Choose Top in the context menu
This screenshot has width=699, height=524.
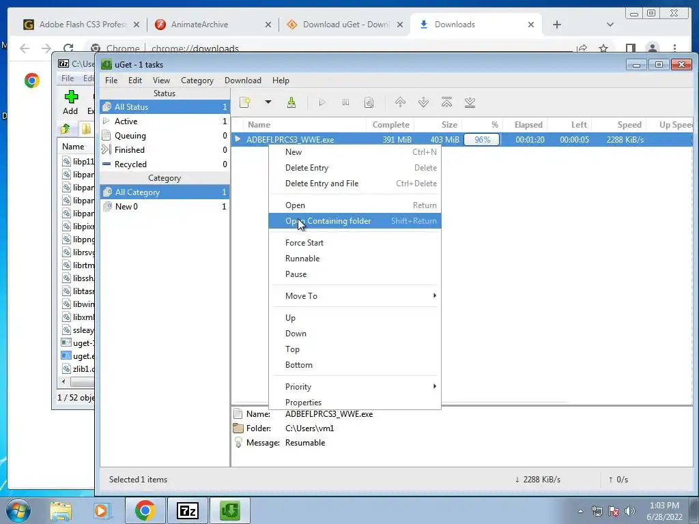355,349
